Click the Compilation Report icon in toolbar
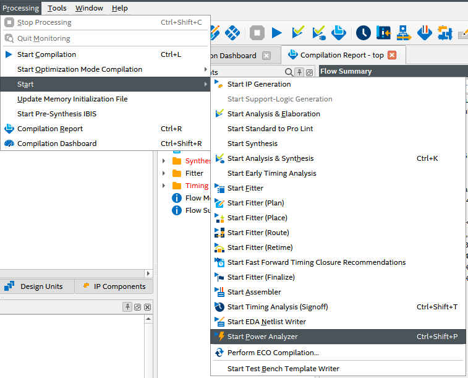This screenshot has height=378, width=468. click(338, 32)
